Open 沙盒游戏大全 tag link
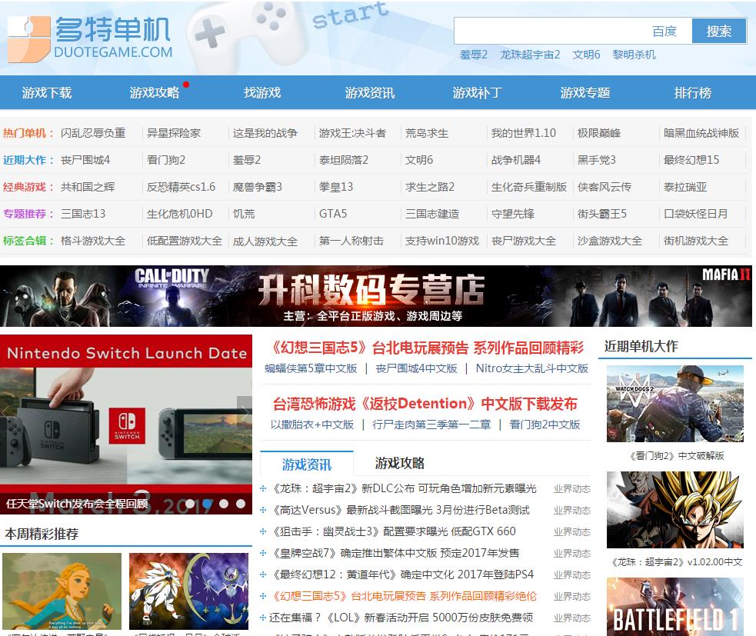Viewport: 756px width, 636px height. [610, 241]
